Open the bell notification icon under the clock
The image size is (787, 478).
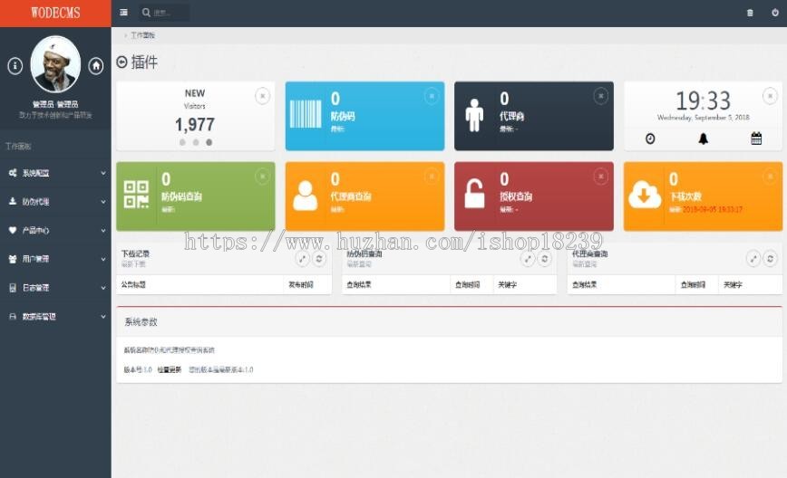pos(704,139)
